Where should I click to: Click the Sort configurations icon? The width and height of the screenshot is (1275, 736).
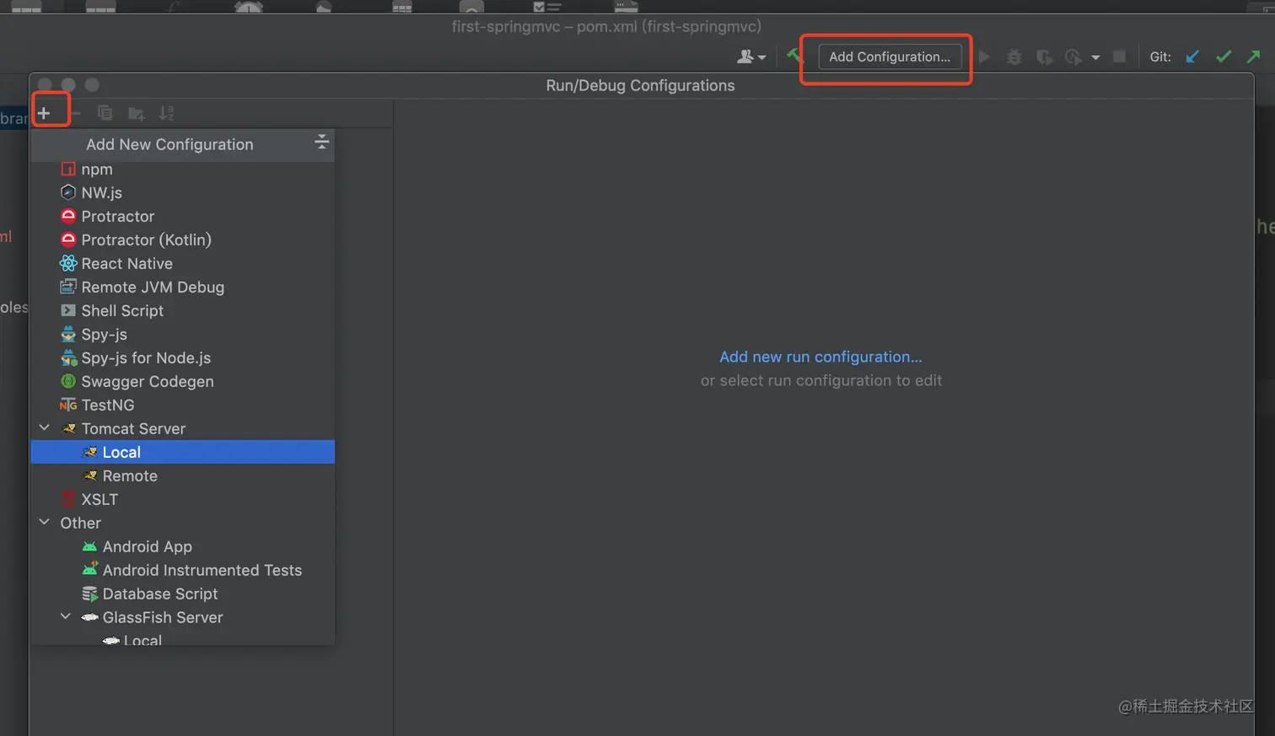pyautogui.click(x=167, y=113)
